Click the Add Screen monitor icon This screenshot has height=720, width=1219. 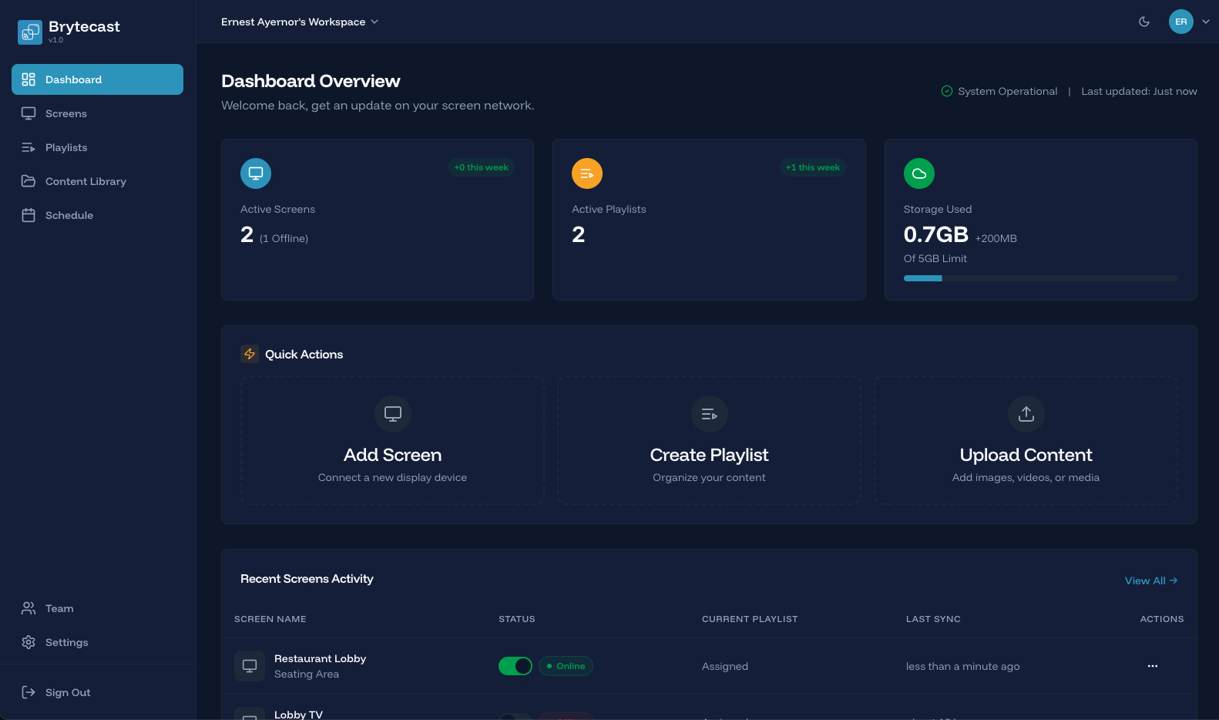393,414
